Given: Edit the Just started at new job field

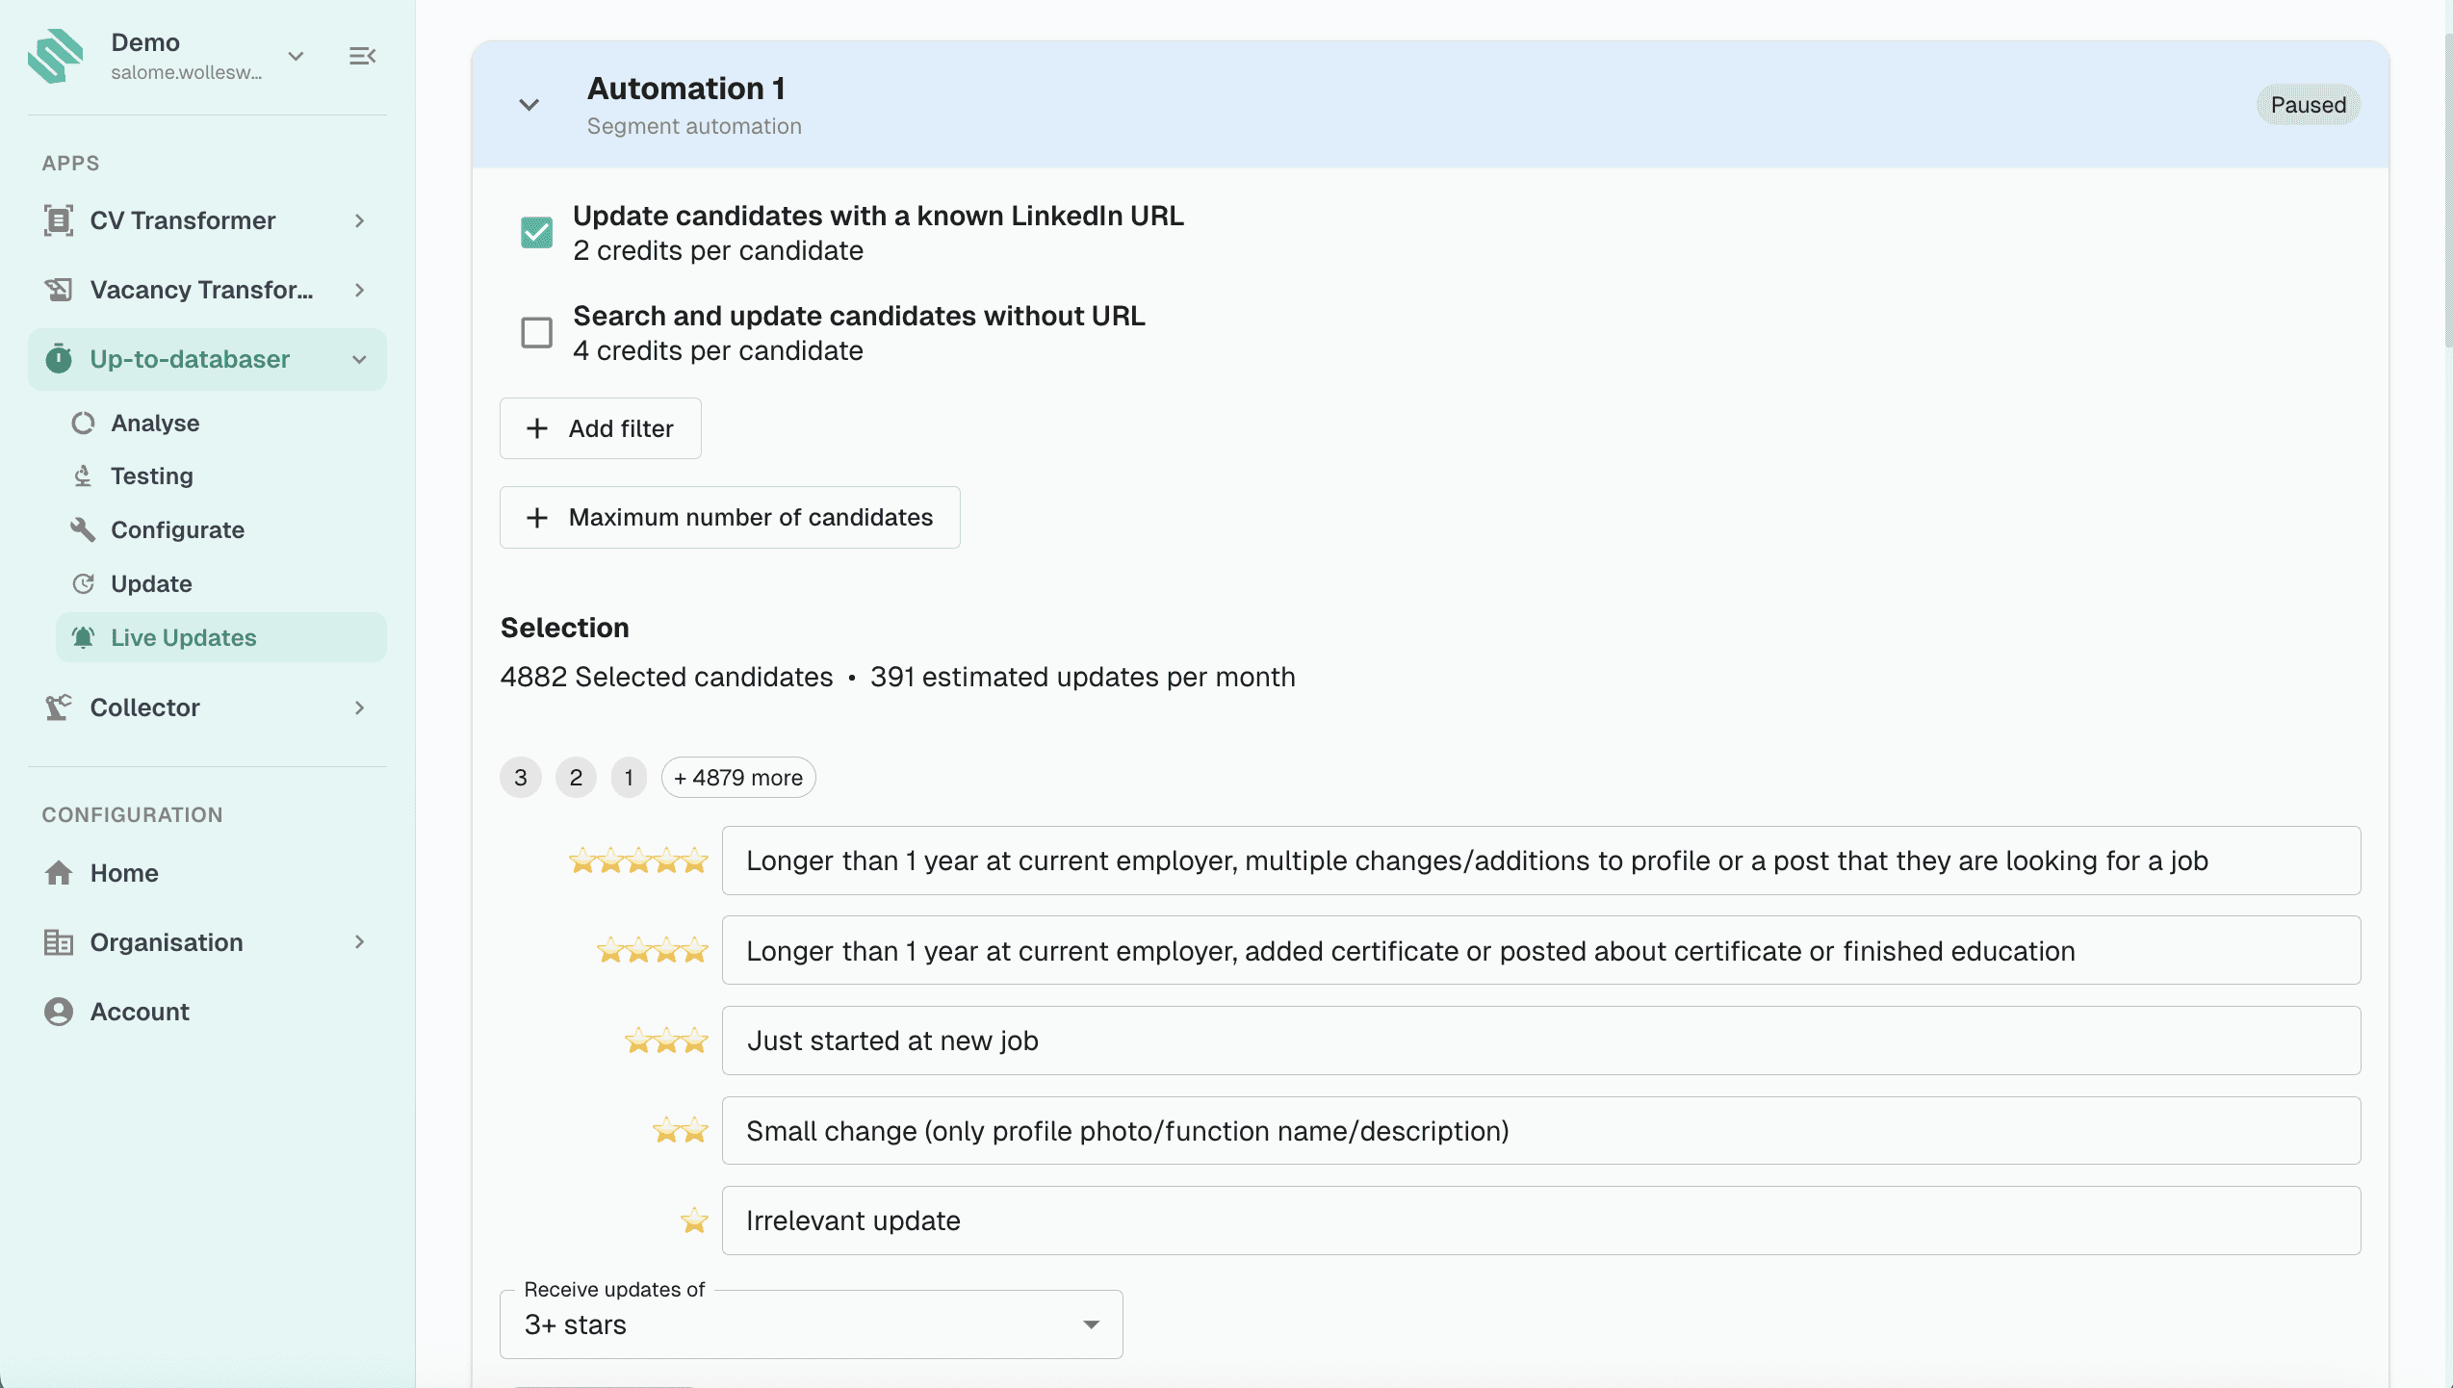Looking at the screenshot, I should coord(1540,1041).
